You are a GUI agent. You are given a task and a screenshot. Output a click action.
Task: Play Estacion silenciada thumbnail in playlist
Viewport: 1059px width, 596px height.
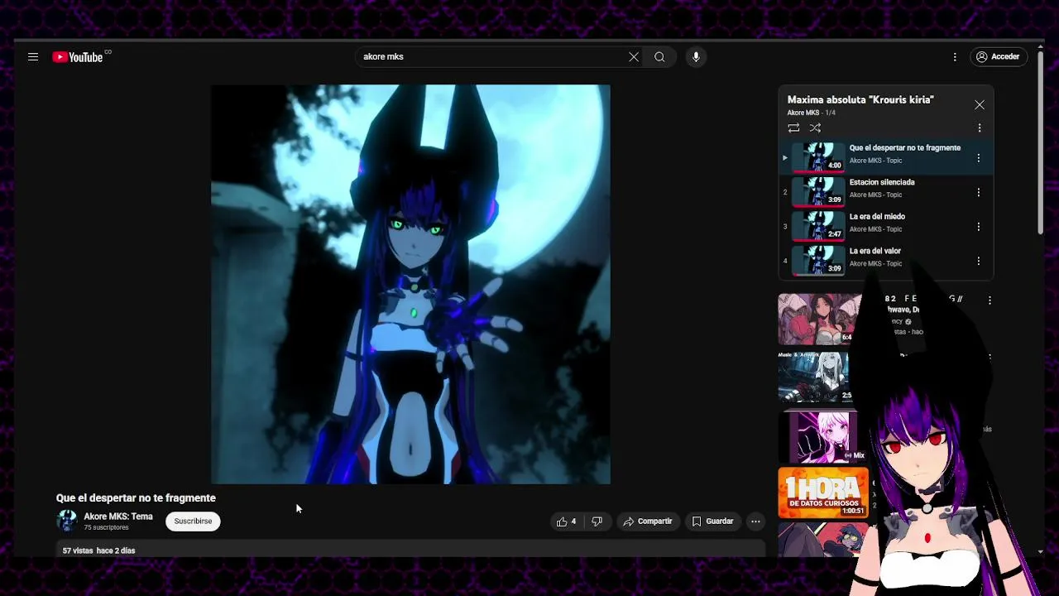(818, 192)
